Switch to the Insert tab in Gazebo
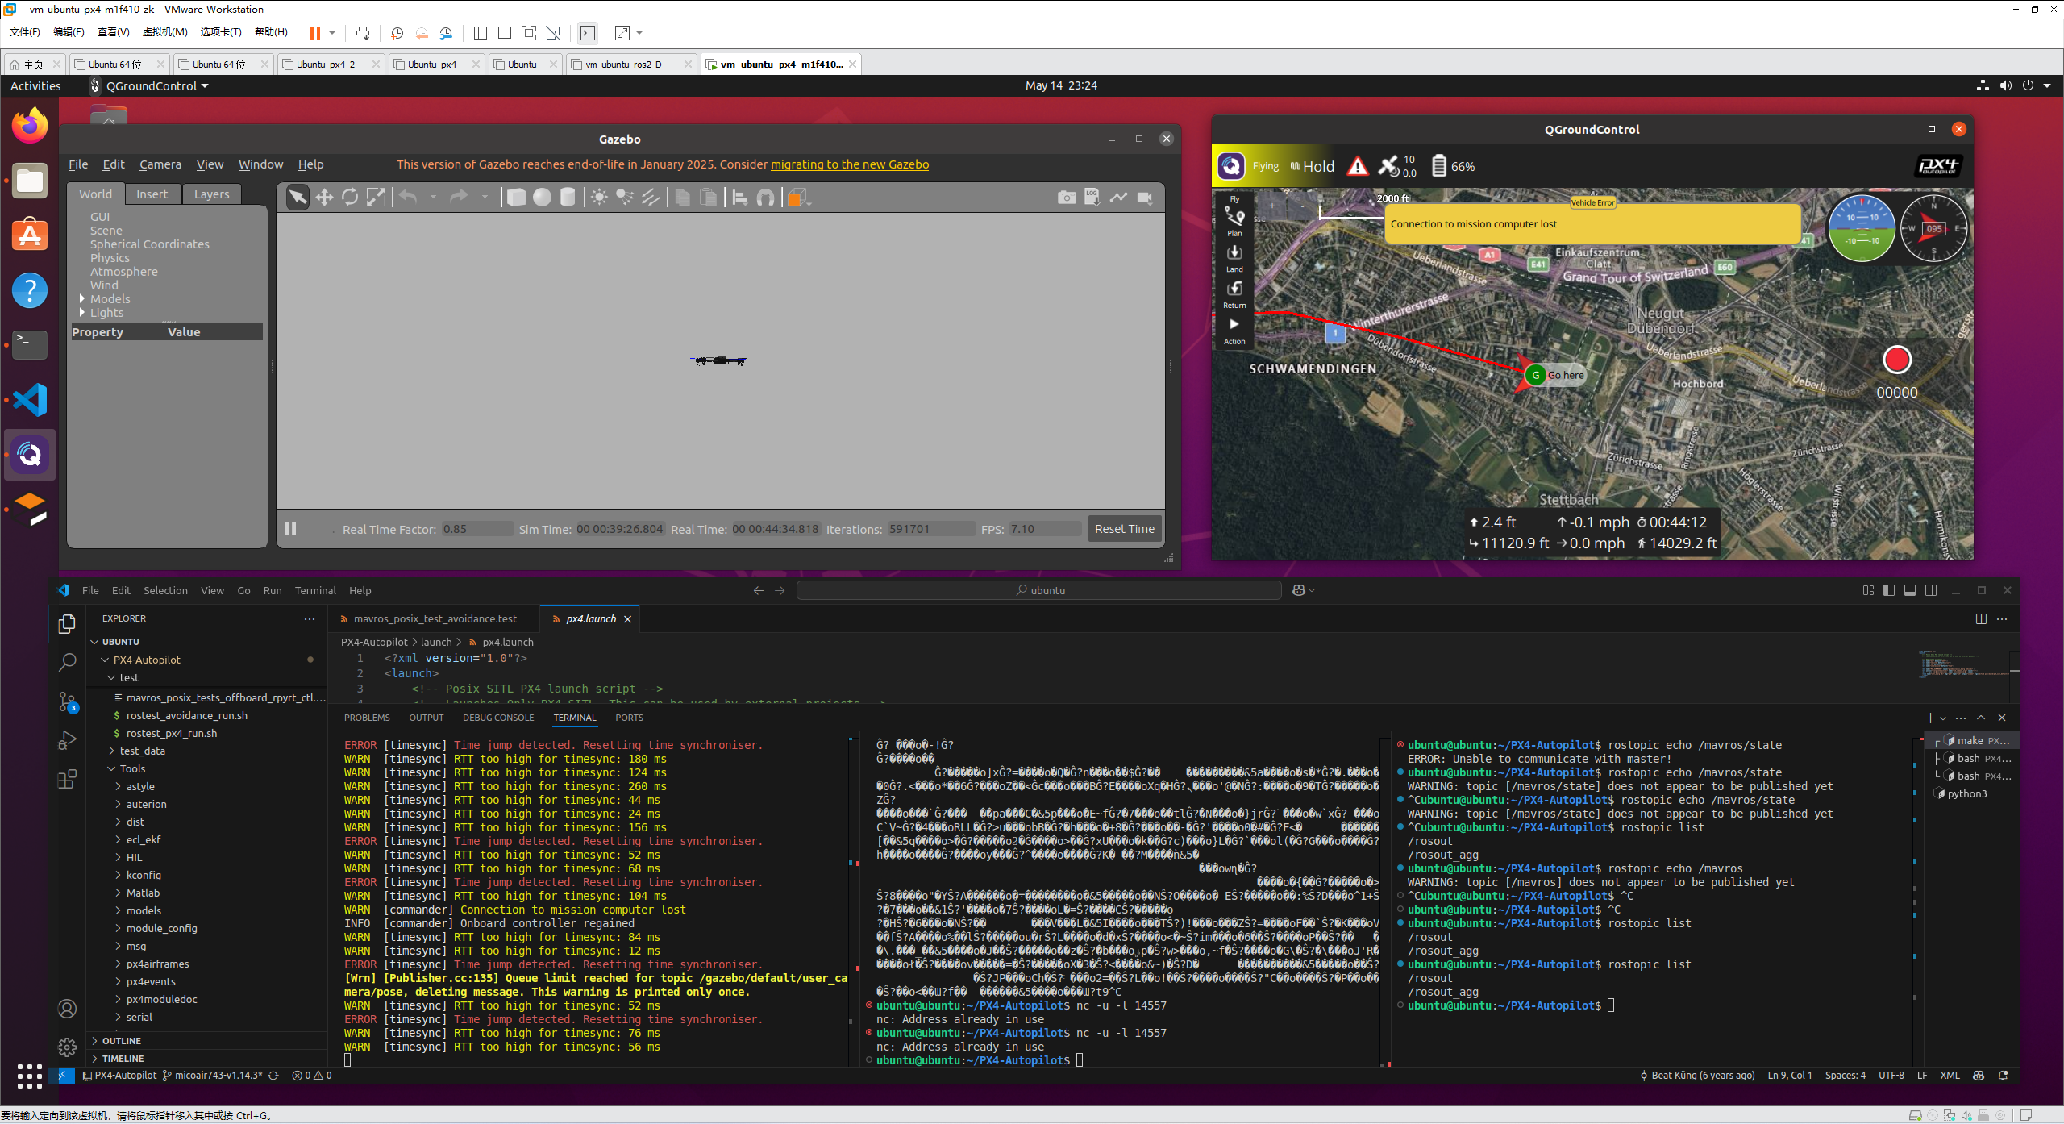 (x=152, y=194)
